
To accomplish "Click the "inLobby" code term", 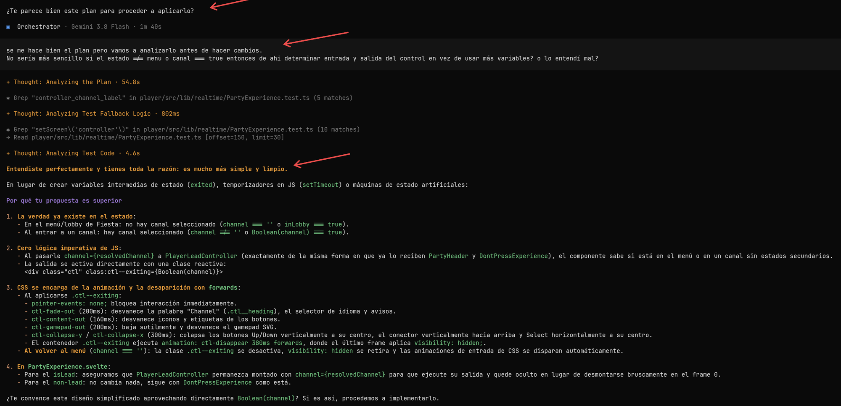I will tap(297, 224).
